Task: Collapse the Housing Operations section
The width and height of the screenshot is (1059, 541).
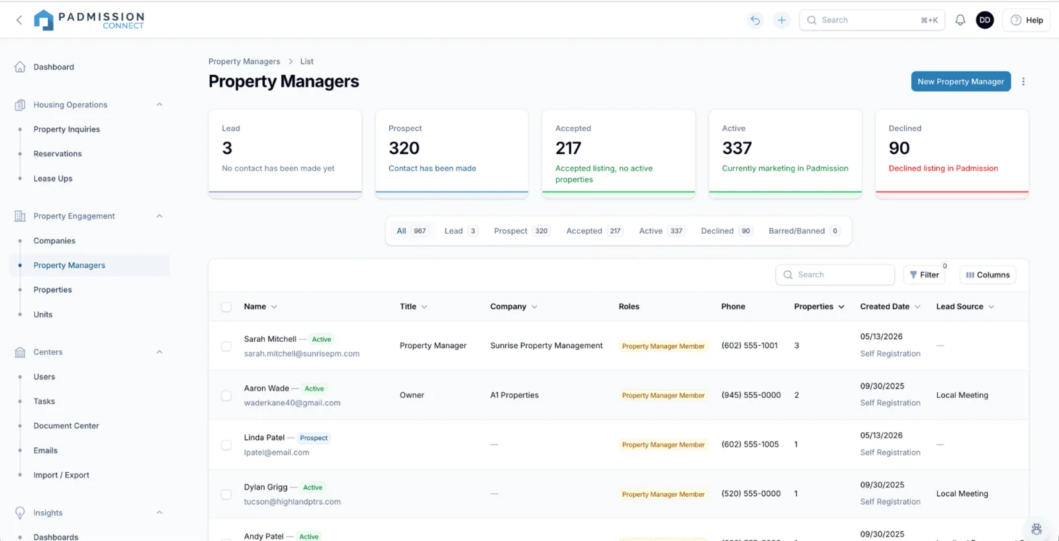Action: pyautogui.click(x=160, y=105)
